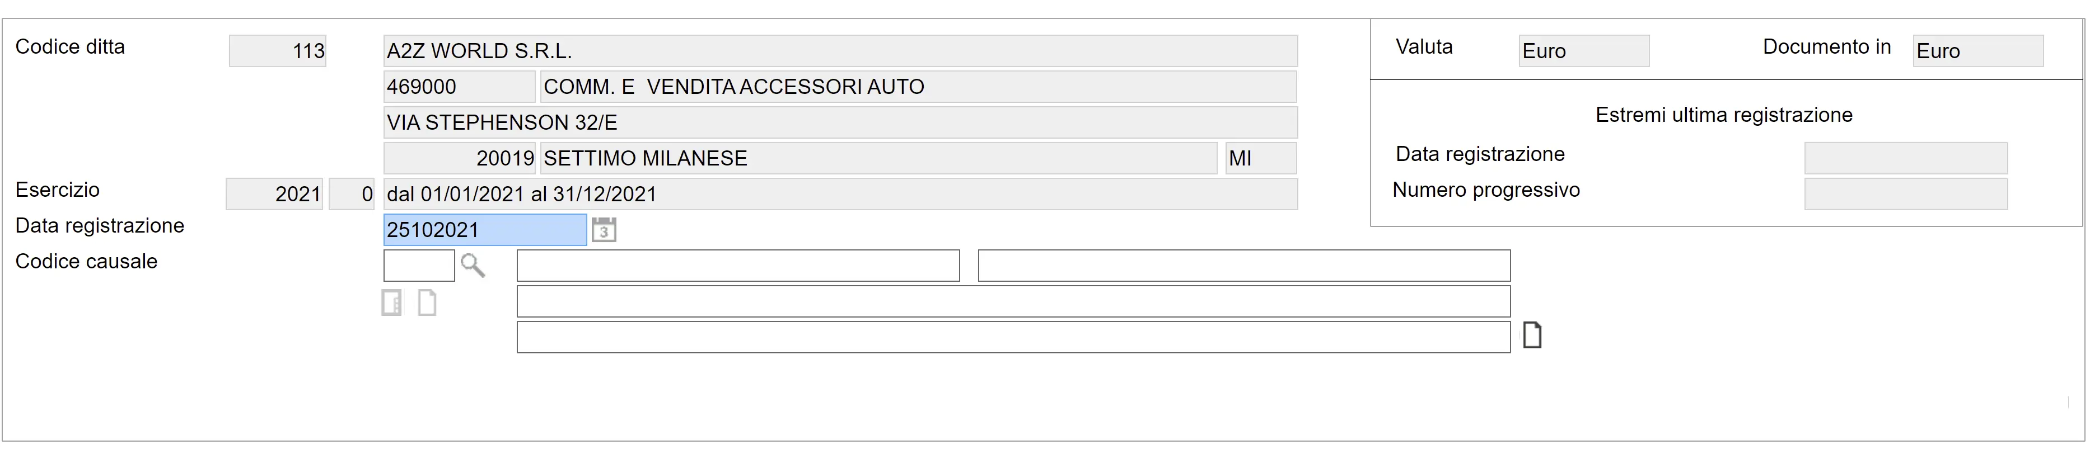Click the Codice causale code input box
The height and width of the screenshot is (459, 2090).
[x=419, y=266]
